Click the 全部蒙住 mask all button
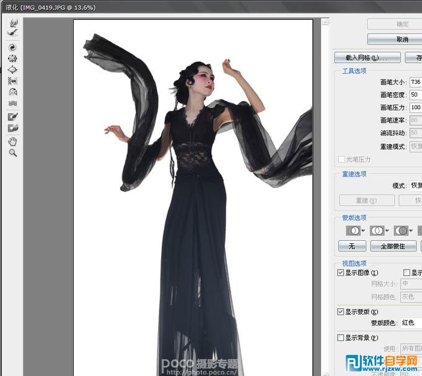The image size is (422, 376). [x=393, y=246]
